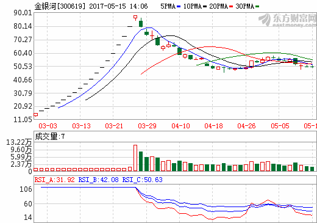Click the RSI_B:42.08 indicator label
317x223 pixels.
click(98, 180)
